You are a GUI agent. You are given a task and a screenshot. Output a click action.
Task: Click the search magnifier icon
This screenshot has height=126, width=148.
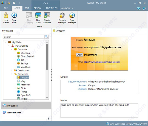46,37
